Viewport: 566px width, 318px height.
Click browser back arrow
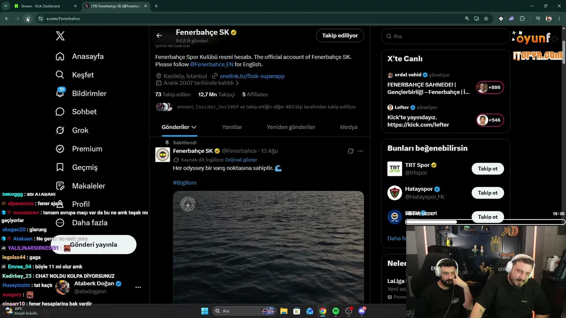pyautogui.click(x=7, y=19)
